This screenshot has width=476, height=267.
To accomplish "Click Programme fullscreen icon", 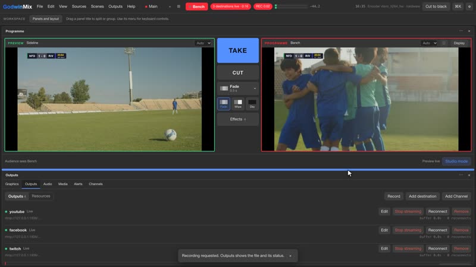I will pos(444,43).
